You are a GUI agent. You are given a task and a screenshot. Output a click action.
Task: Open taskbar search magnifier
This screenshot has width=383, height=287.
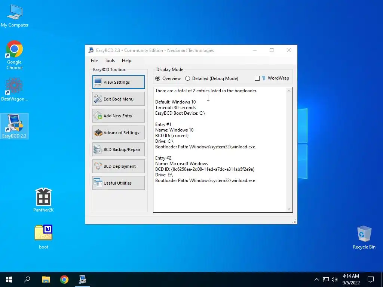tap(27, 280)
